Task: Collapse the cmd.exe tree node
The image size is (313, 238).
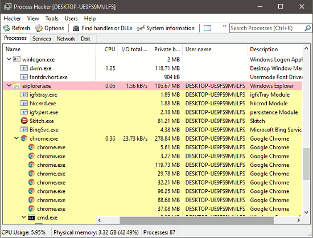Action: (24, 218)
